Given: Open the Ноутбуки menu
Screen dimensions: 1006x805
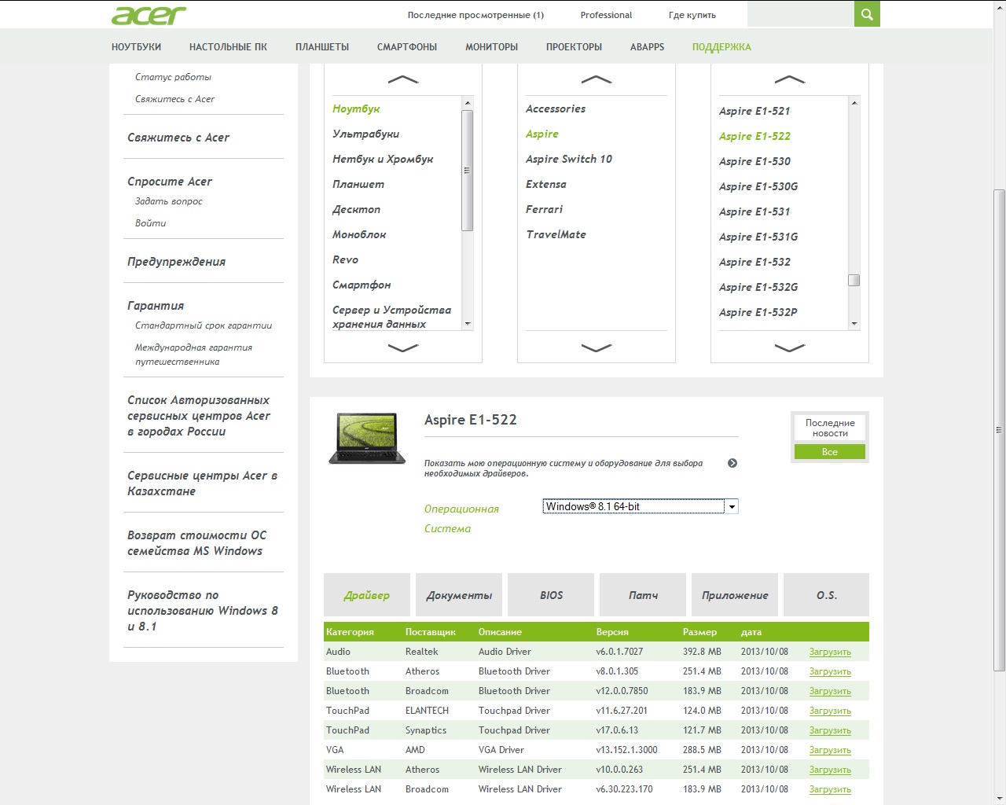Looking at the screenshot, I should click(x=136, y=47).
